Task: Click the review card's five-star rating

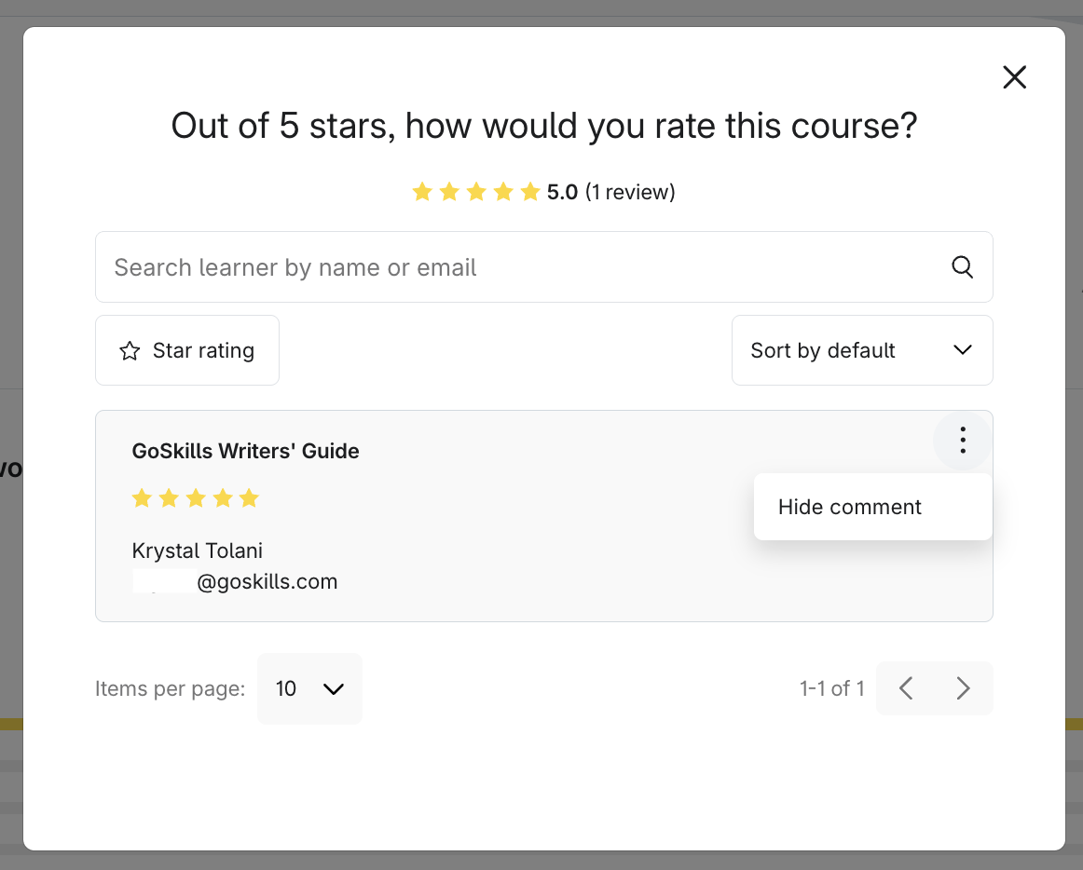Action: pyautogui.click(x=196, y=497)
